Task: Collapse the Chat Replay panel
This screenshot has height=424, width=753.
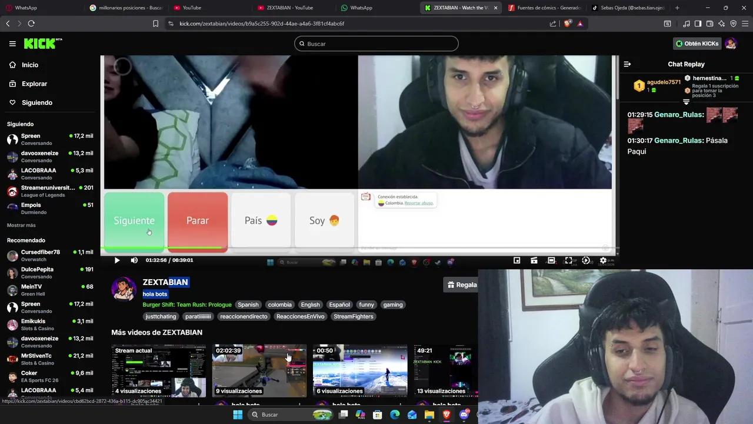Action: pos(627,64)
